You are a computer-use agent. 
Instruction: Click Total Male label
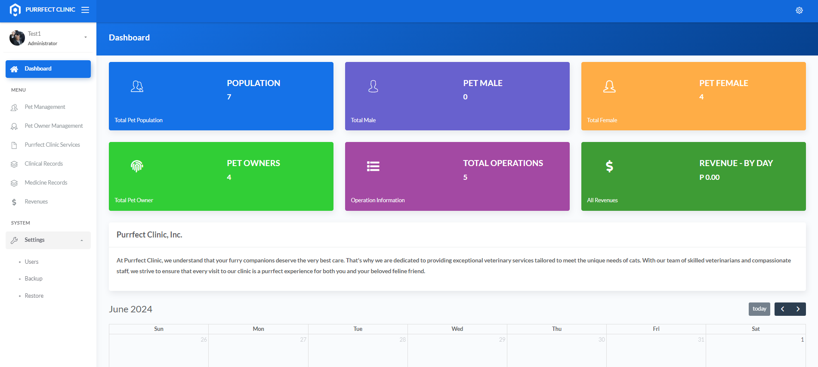point(363,120)
